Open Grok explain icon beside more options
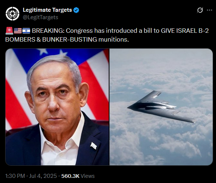Viewport: 216px width, 183px height. click(200, 10)
